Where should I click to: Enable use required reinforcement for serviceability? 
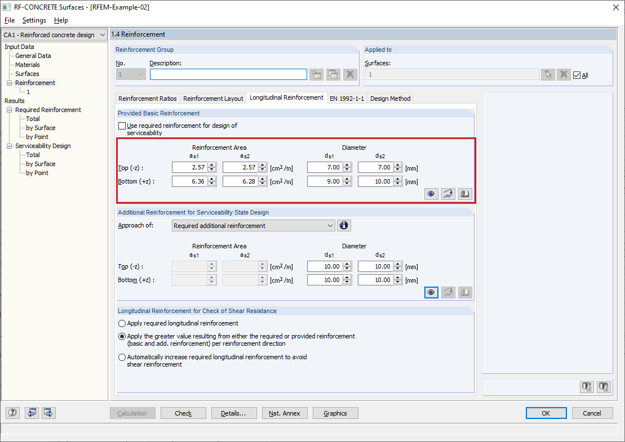122,126
